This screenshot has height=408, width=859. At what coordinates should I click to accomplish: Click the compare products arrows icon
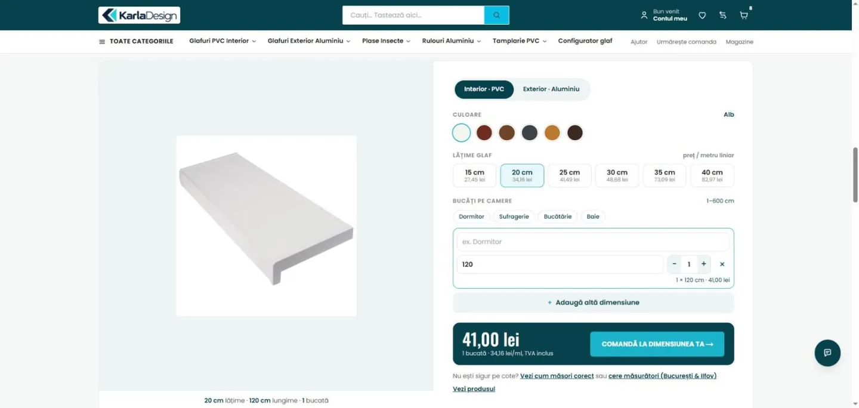coord(723,16)
